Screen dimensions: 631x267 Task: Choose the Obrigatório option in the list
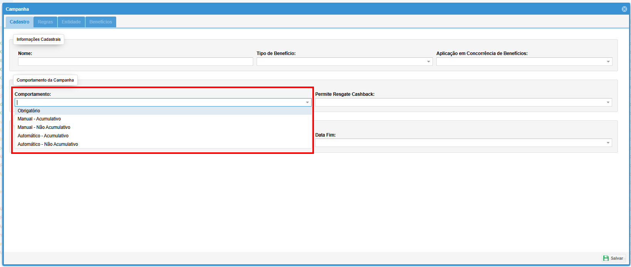coord(29,111)
